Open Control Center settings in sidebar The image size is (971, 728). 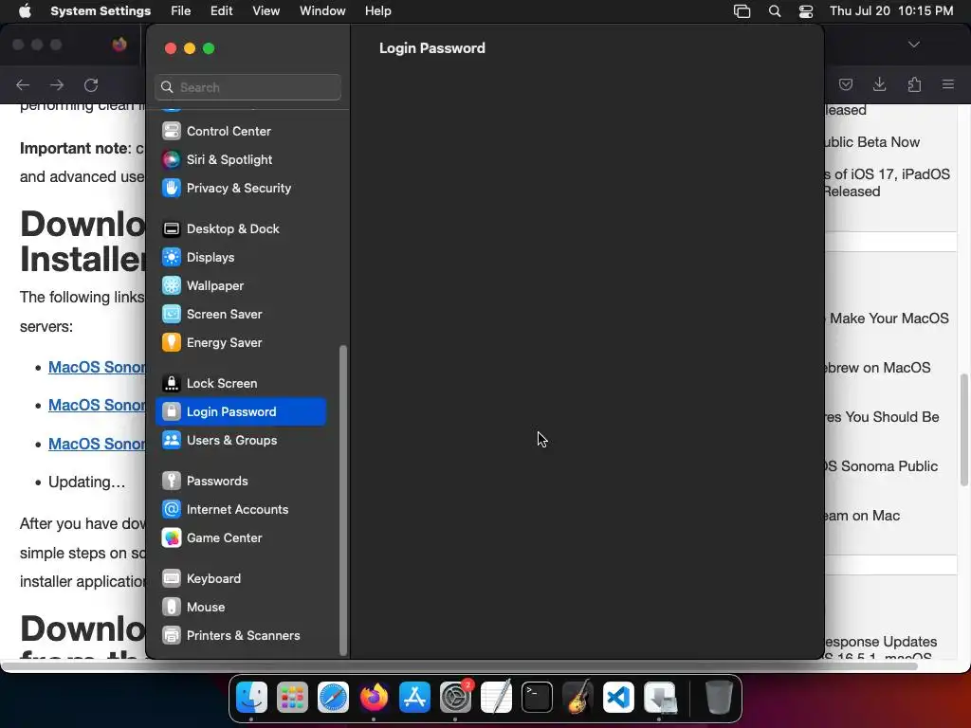pyautogui.click(x=240, y=131)
